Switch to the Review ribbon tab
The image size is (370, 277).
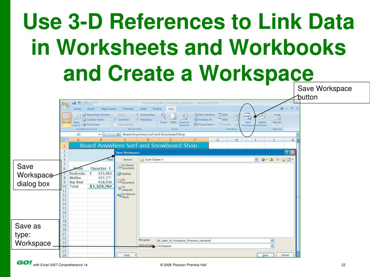click(x=157, y=109)
